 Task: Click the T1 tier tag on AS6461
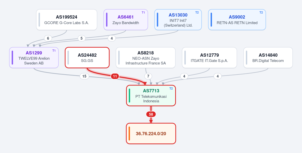(x=143, y=13)
